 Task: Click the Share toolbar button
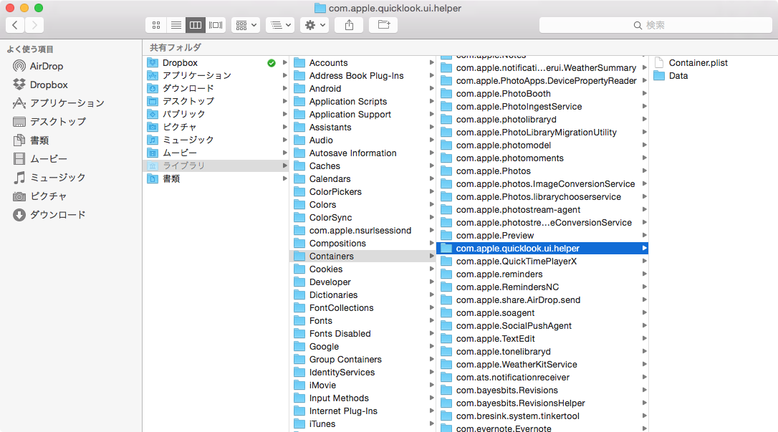click(349, 25)
